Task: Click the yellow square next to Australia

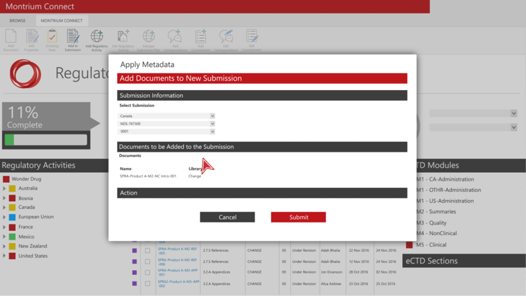Action: (x=13, y=189)
